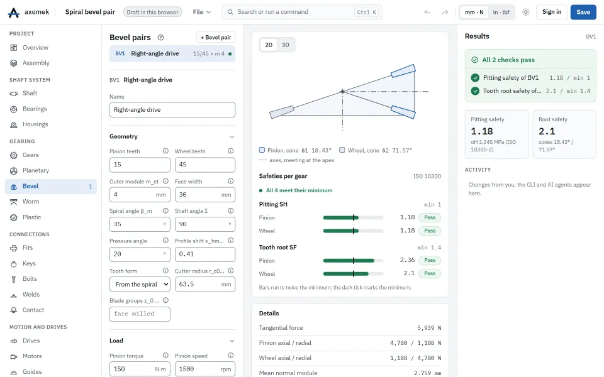Viewport: 604px width, 377px height.
Task: Select the BV1 Right-angle drive pair
Action: 172,54
